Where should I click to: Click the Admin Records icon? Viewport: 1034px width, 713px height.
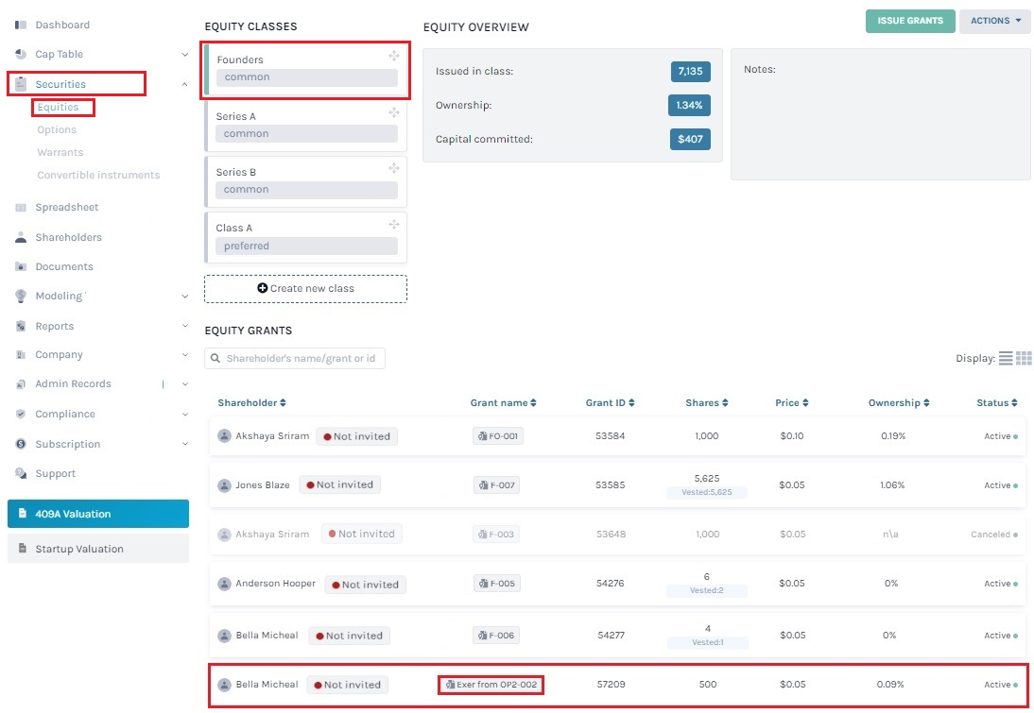(x=21, y=384)
